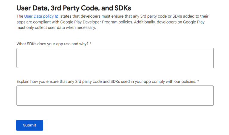This screenshot has height=135, width=229.
Task: Click the 'Explain how you ensure' question label
Action: point(106,81)
